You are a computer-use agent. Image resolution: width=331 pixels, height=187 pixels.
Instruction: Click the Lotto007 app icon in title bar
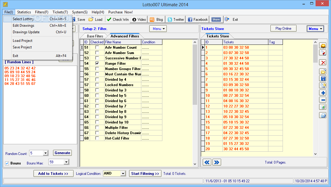[x=5, y=4]
